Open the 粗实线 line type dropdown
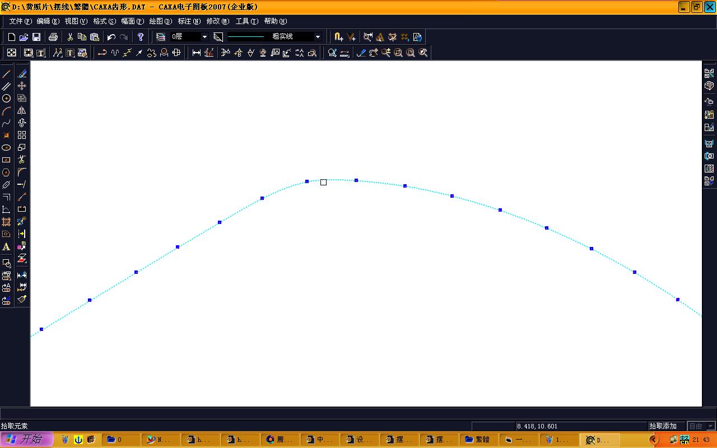Image resolution: width=717 pixels, height=448 pixels. (x=318, y=37)
